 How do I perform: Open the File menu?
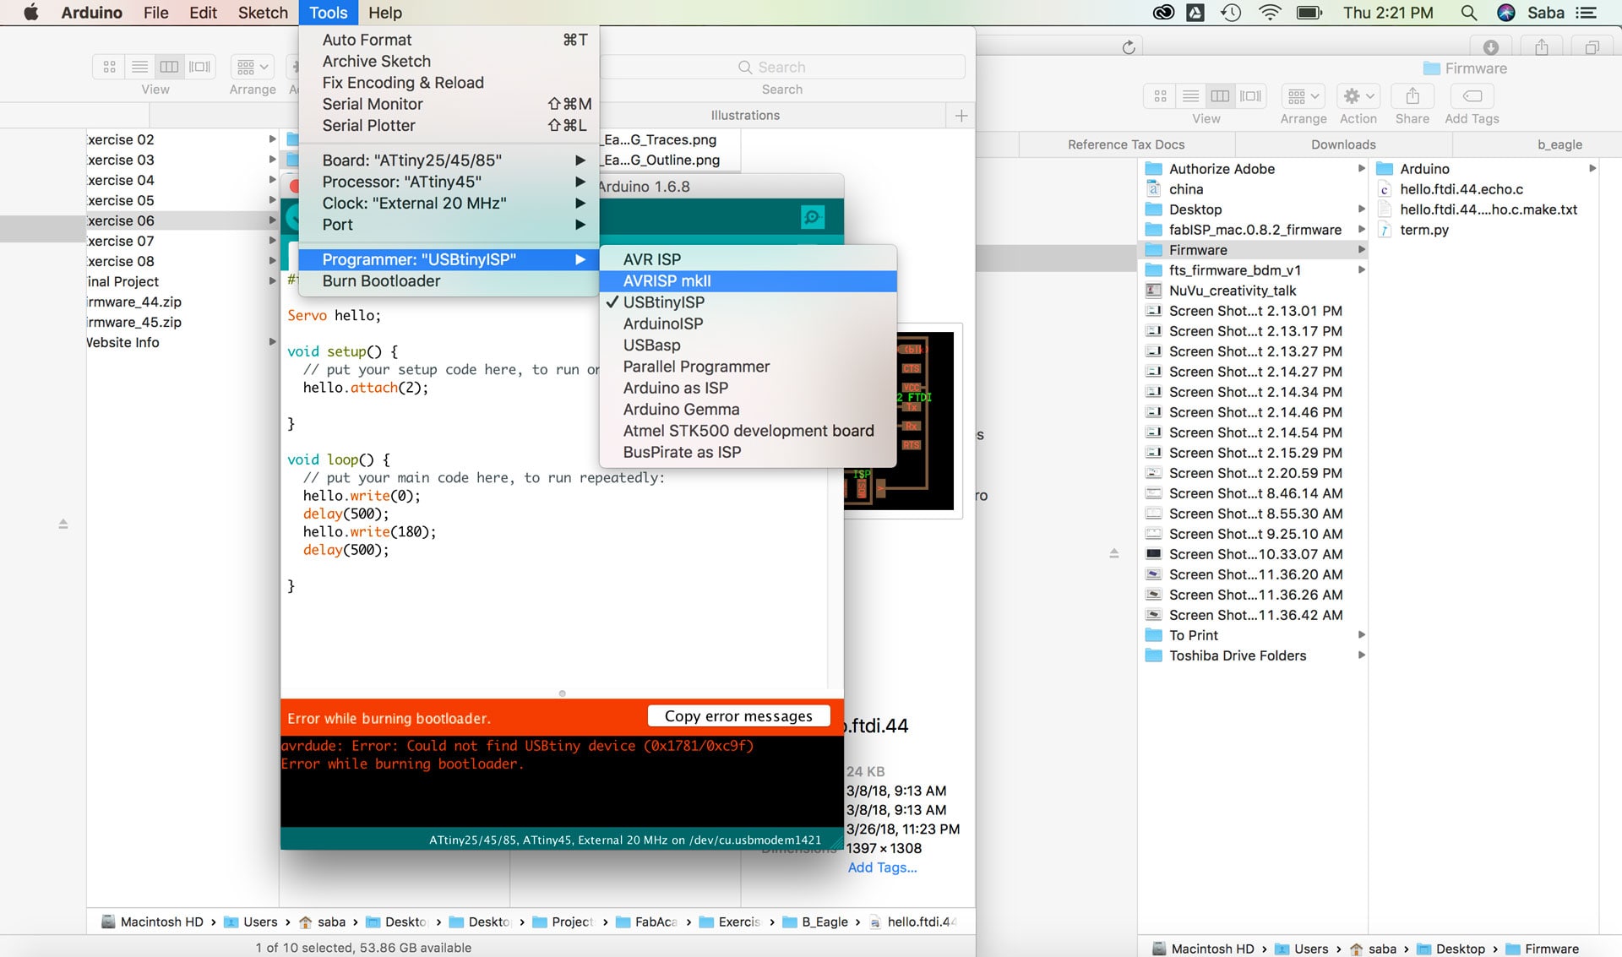(x=155, y=13)
